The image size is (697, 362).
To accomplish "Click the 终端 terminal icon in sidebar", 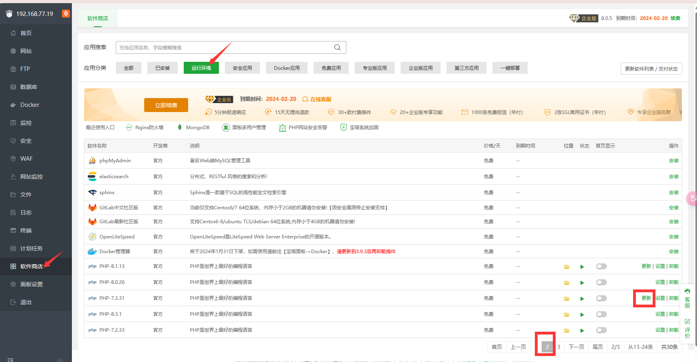I will (13, 230).
